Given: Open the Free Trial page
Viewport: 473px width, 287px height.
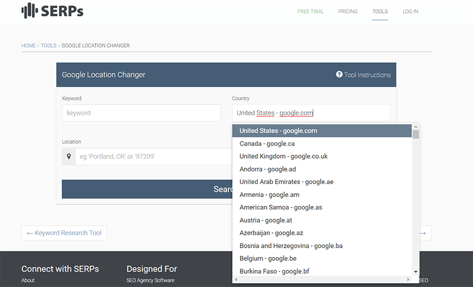Looking at the screenshot, I should point(310,11).
